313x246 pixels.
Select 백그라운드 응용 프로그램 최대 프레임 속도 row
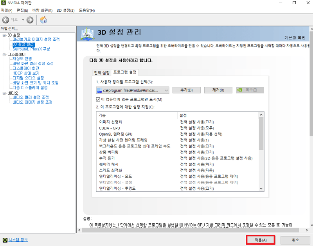[178, 146]
